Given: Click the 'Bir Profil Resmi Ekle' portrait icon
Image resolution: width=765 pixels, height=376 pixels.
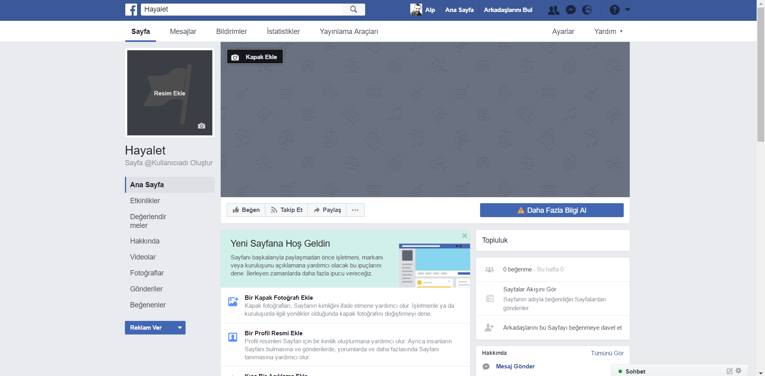Looking at the screenshot, I should tap(233, 337).
